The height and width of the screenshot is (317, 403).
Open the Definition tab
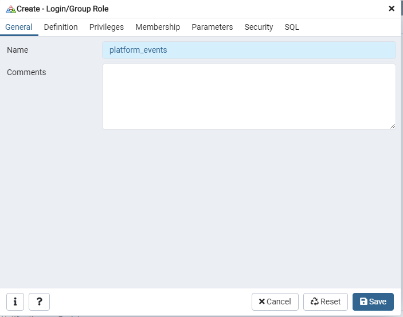click(x=61, y=27)
